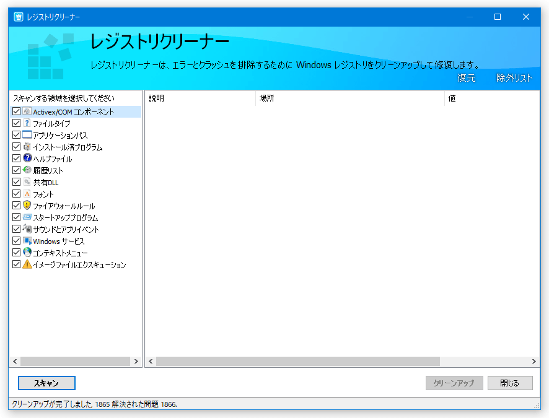Uncheck the ファイルタイプ checkbox

(x=16, y=123)
